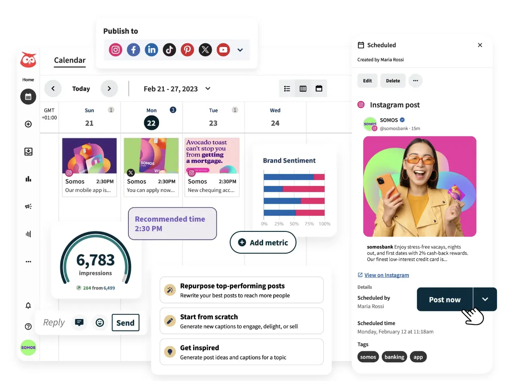Screen dimensions: 523x381
Task: Open the inbox sidebar icon
Action: pos(28,152)
